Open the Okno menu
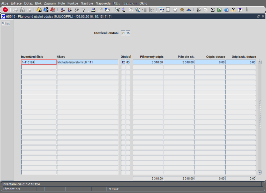This screenshot has height=193, width=266. coord(143,3)
